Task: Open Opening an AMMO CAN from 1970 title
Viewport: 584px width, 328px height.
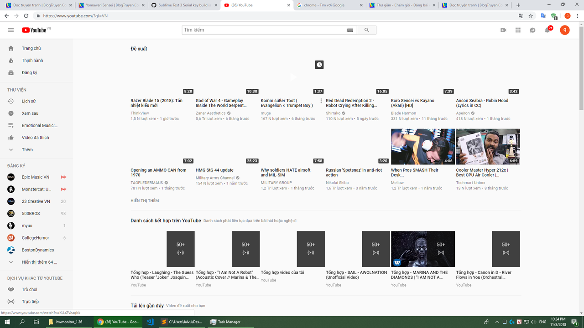Action: tap(159, 173)
